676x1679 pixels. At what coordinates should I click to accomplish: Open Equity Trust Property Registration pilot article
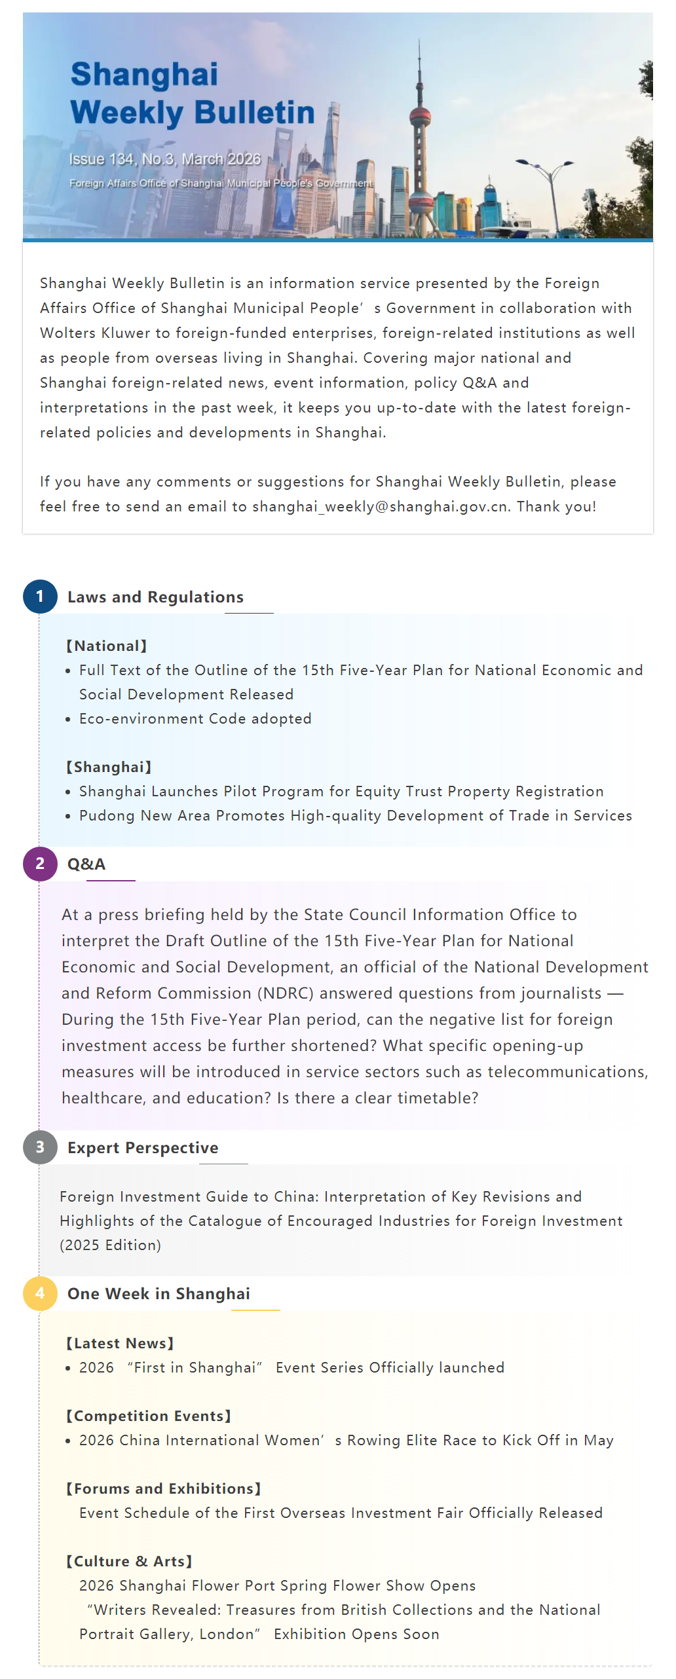tap(341, 791)
